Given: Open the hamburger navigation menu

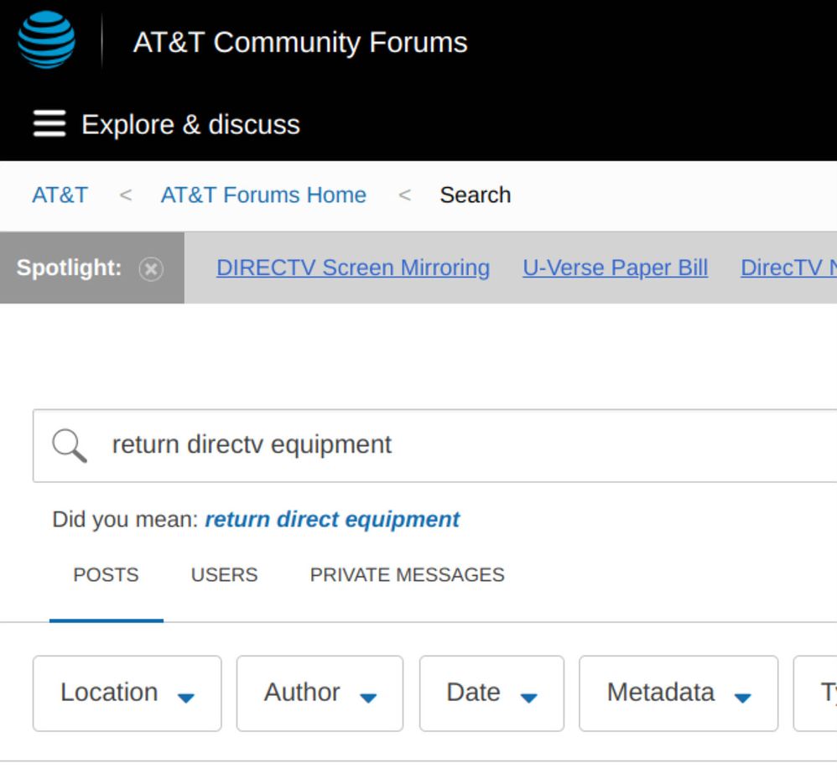Looking at the screenshot, I should [x=49, y=124].
